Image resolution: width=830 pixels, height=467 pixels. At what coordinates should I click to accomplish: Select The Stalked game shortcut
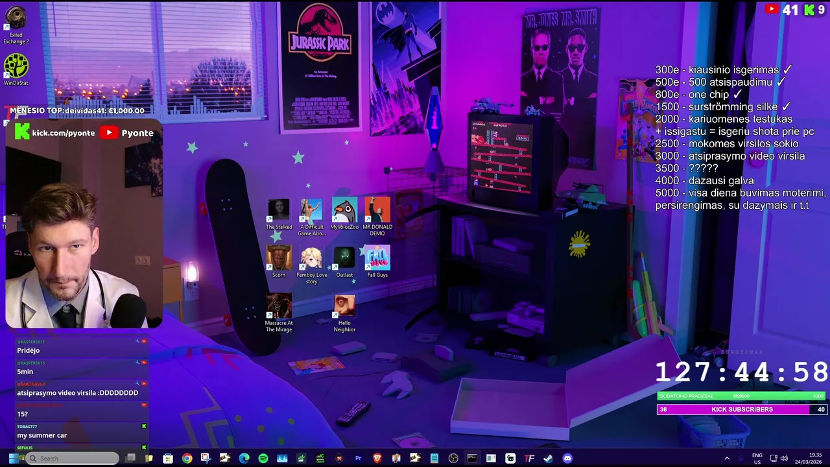tap(279, 215)
